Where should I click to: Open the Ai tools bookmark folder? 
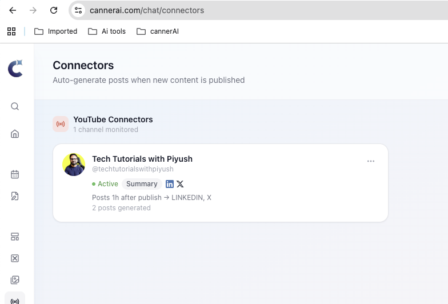pos(107,31)
